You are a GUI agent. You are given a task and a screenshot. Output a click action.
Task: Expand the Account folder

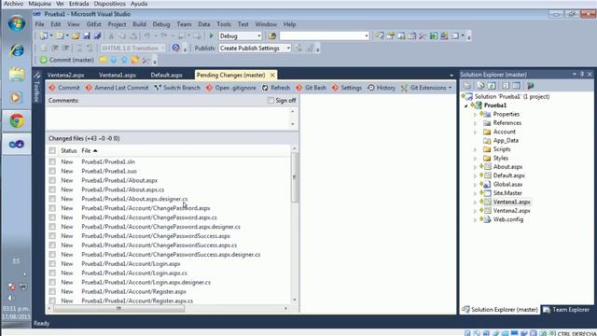tap(475, 132)
